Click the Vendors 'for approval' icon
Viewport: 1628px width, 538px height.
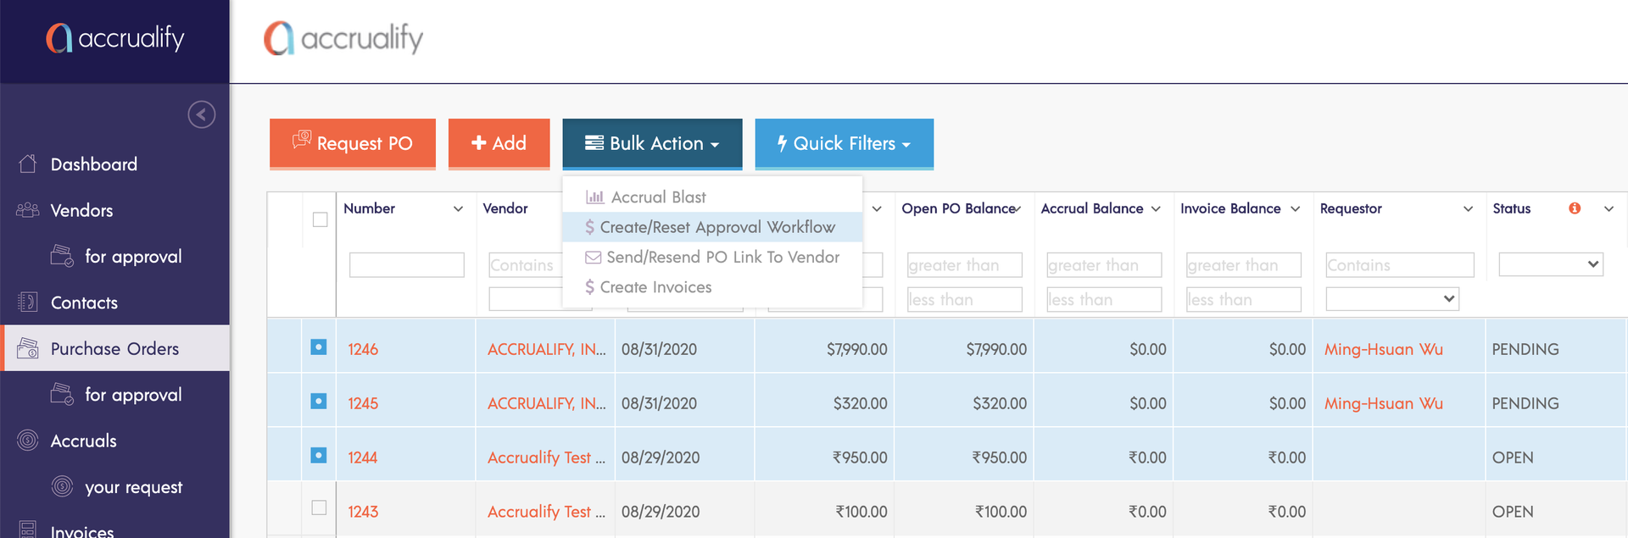point(63,255)
